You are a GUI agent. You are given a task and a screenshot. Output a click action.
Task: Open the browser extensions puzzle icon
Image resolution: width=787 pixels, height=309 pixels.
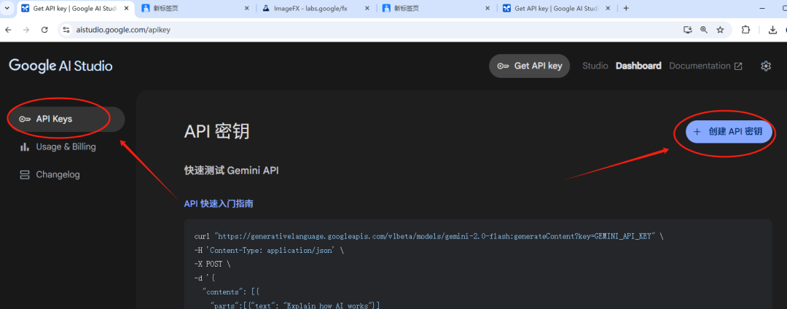click(x=746, y=30)
